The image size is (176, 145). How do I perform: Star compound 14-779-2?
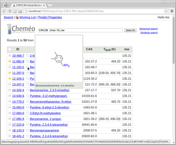click(x=9, y=101)
